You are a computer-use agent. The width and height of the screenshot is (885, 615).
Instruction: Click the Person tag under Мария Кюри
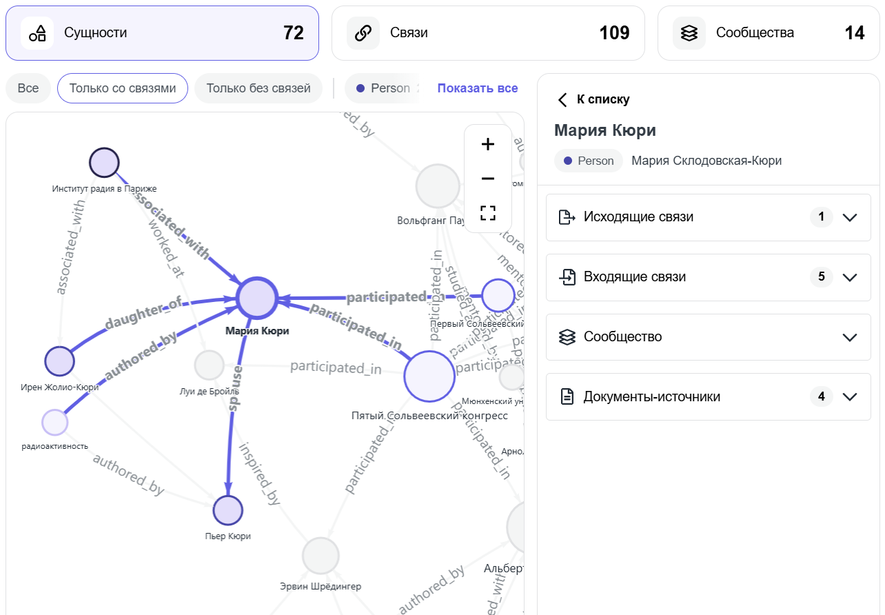(x=589, y=161)
